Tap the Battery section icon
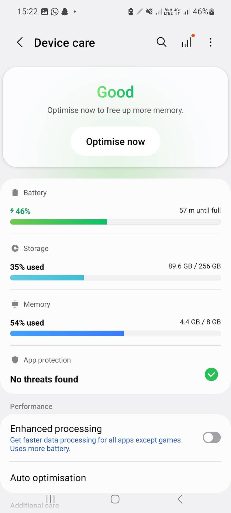Image resolution: width=231 pixels, height=513 pixels. 15,193
